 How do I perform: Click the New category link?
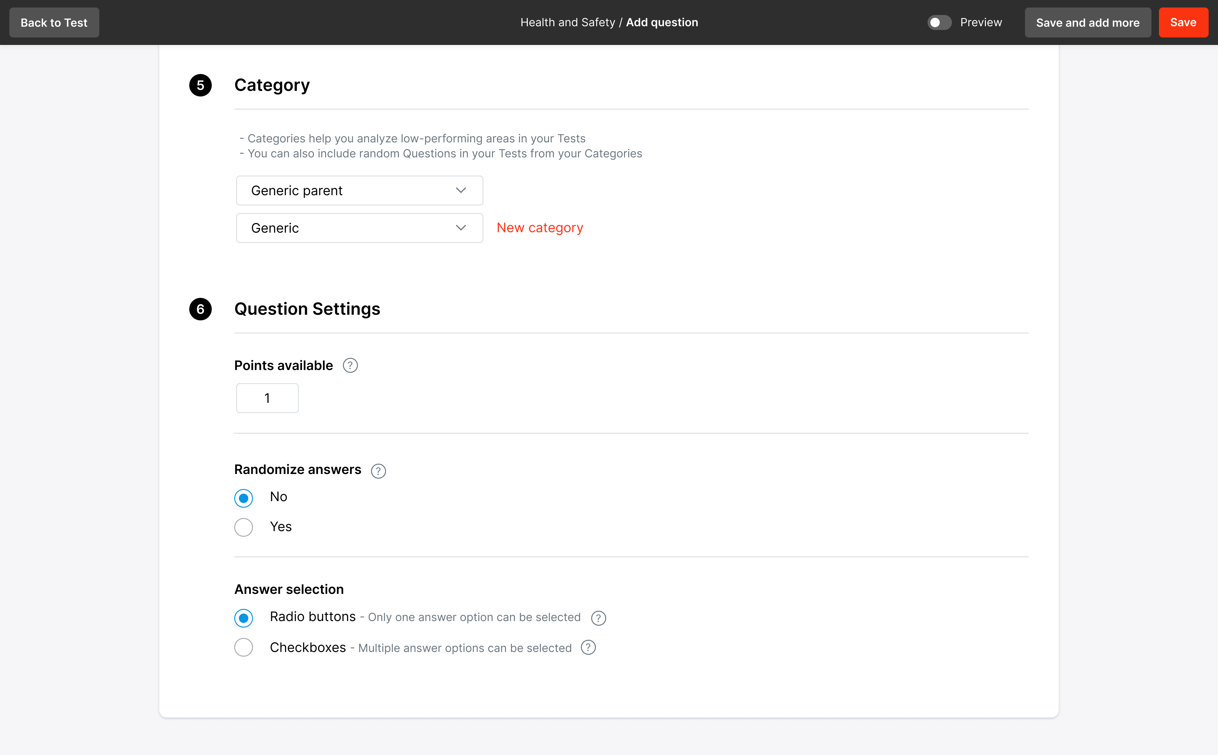tap(539, 228)
